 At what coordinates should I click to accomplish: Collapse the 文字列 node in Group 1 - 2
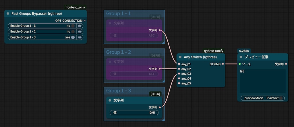click(110, 62)
